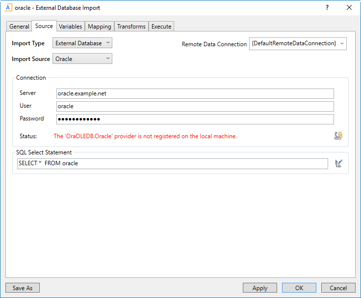The width and height of the screenshot is (361, 298).
Task: Click the help question mark button
Action: point(327,7)
